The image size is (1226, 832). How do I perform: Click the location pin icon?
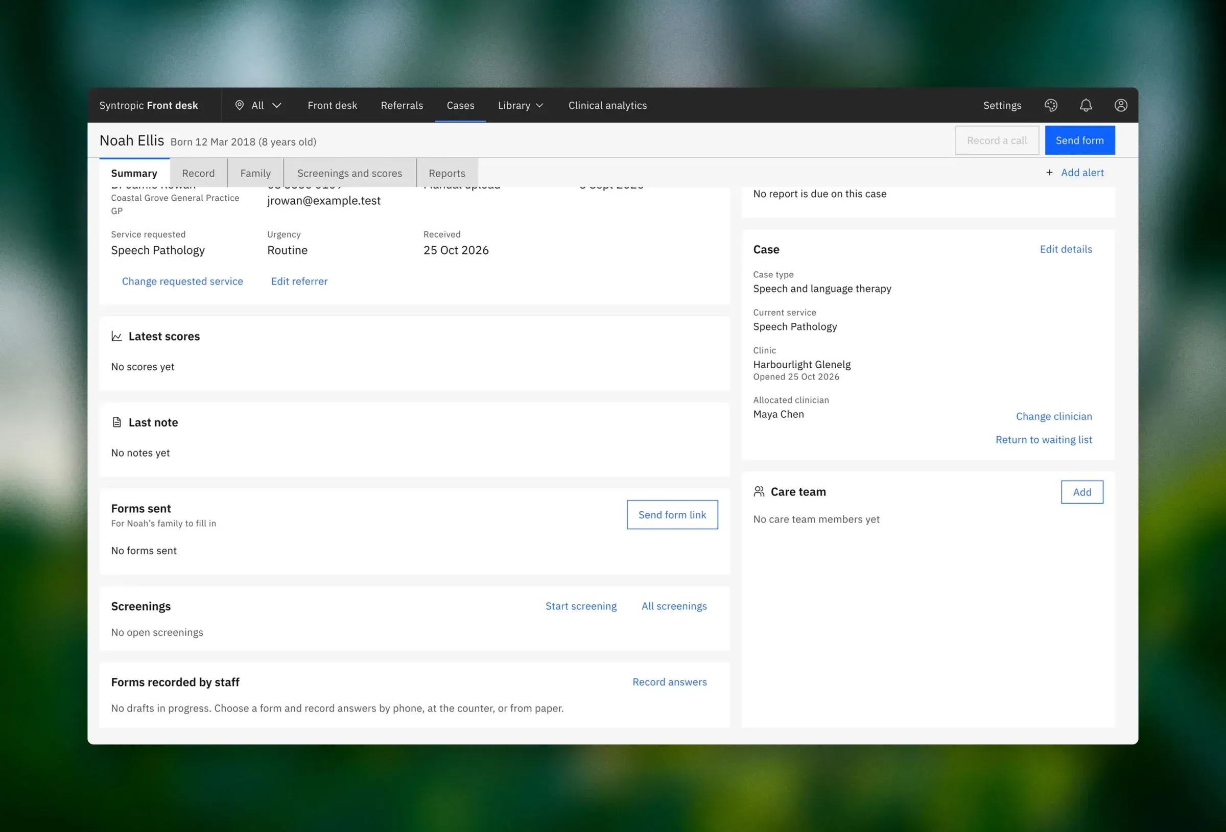pyautogui.click(x=240, y=106)
